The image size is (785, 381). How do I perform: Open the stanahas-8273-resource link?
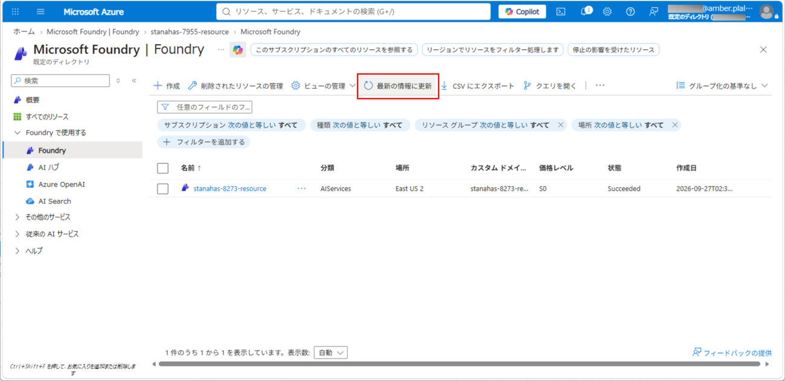point(229,188)
